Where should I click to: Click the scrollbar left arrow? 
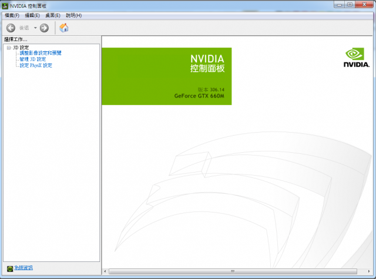pos(105,271)
